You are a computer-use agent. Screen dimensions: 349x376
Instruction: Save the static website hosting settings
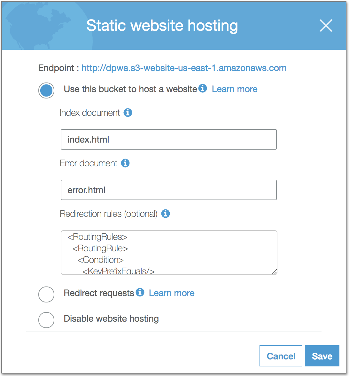(x=322, y=356)
